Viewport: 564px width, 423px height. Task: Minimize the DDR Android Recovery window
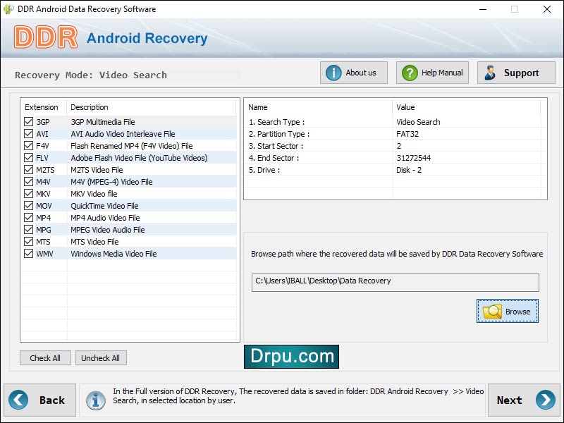[483, 9]
